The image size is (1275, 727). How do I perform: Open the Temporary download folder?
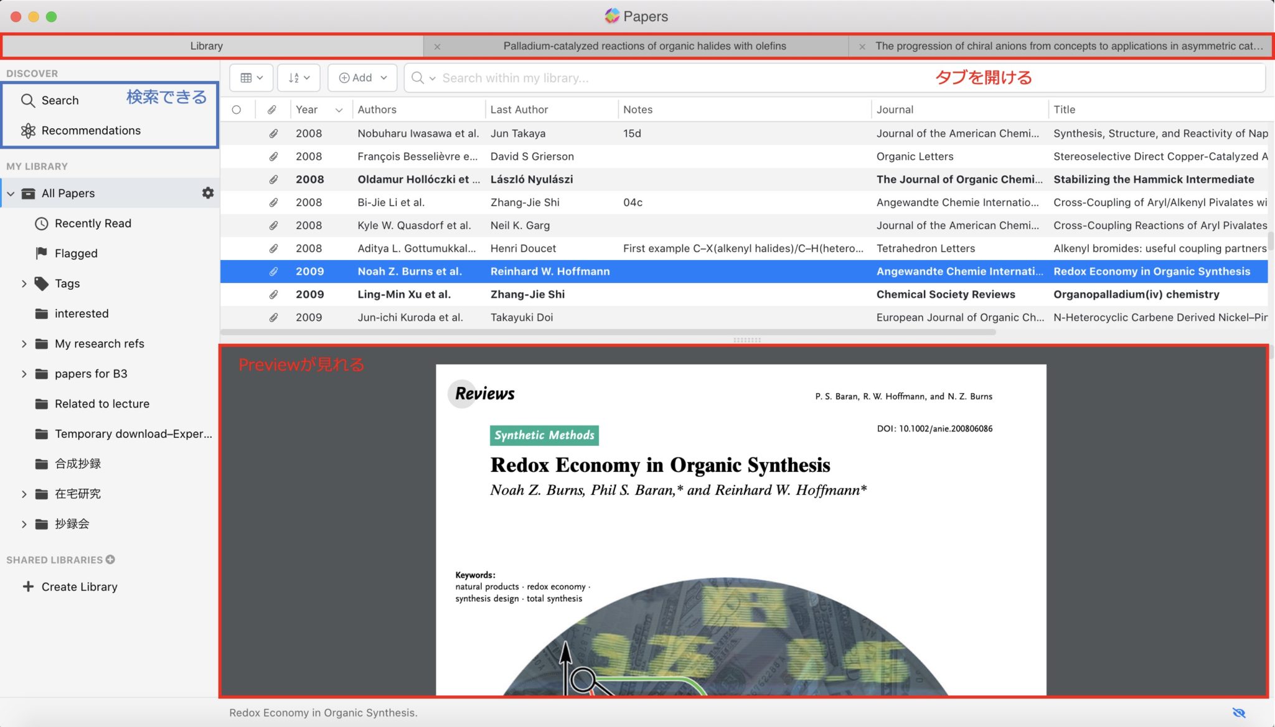pyautogui.click(x=124, y=434)
